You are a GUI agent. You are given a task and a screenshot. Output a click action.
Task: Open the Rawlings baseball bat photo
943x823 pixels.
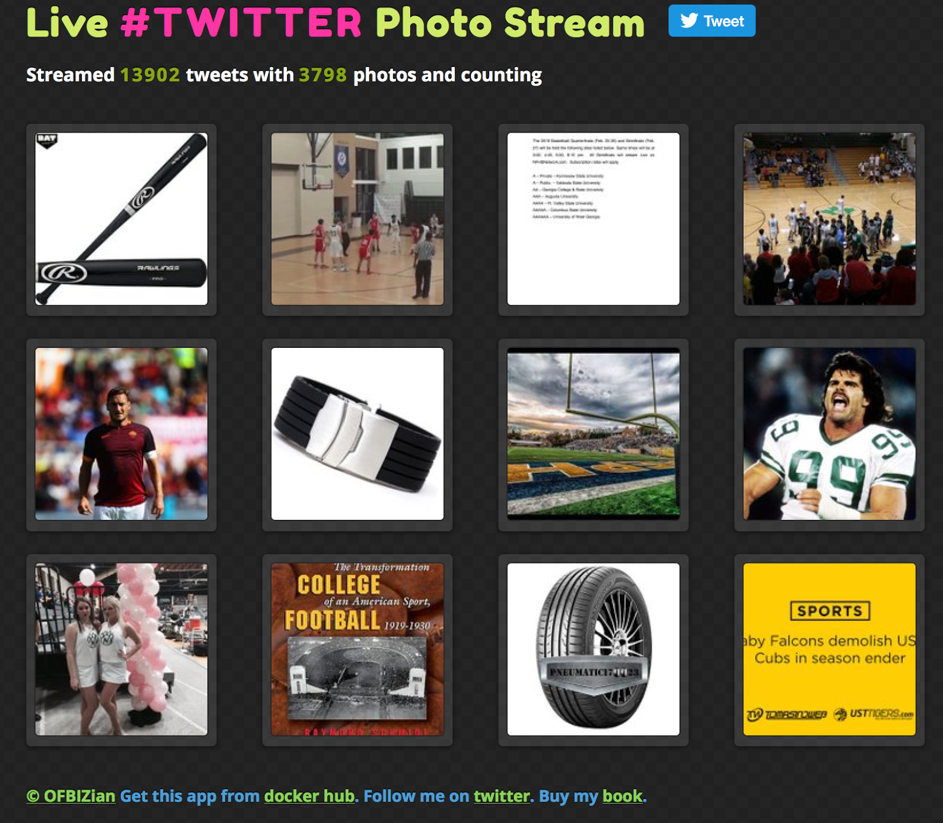tap(121, 218)
